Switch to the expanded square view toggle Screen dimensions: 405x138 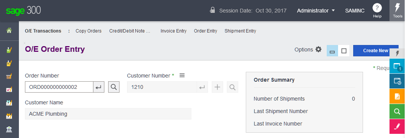tap(344, 51)
